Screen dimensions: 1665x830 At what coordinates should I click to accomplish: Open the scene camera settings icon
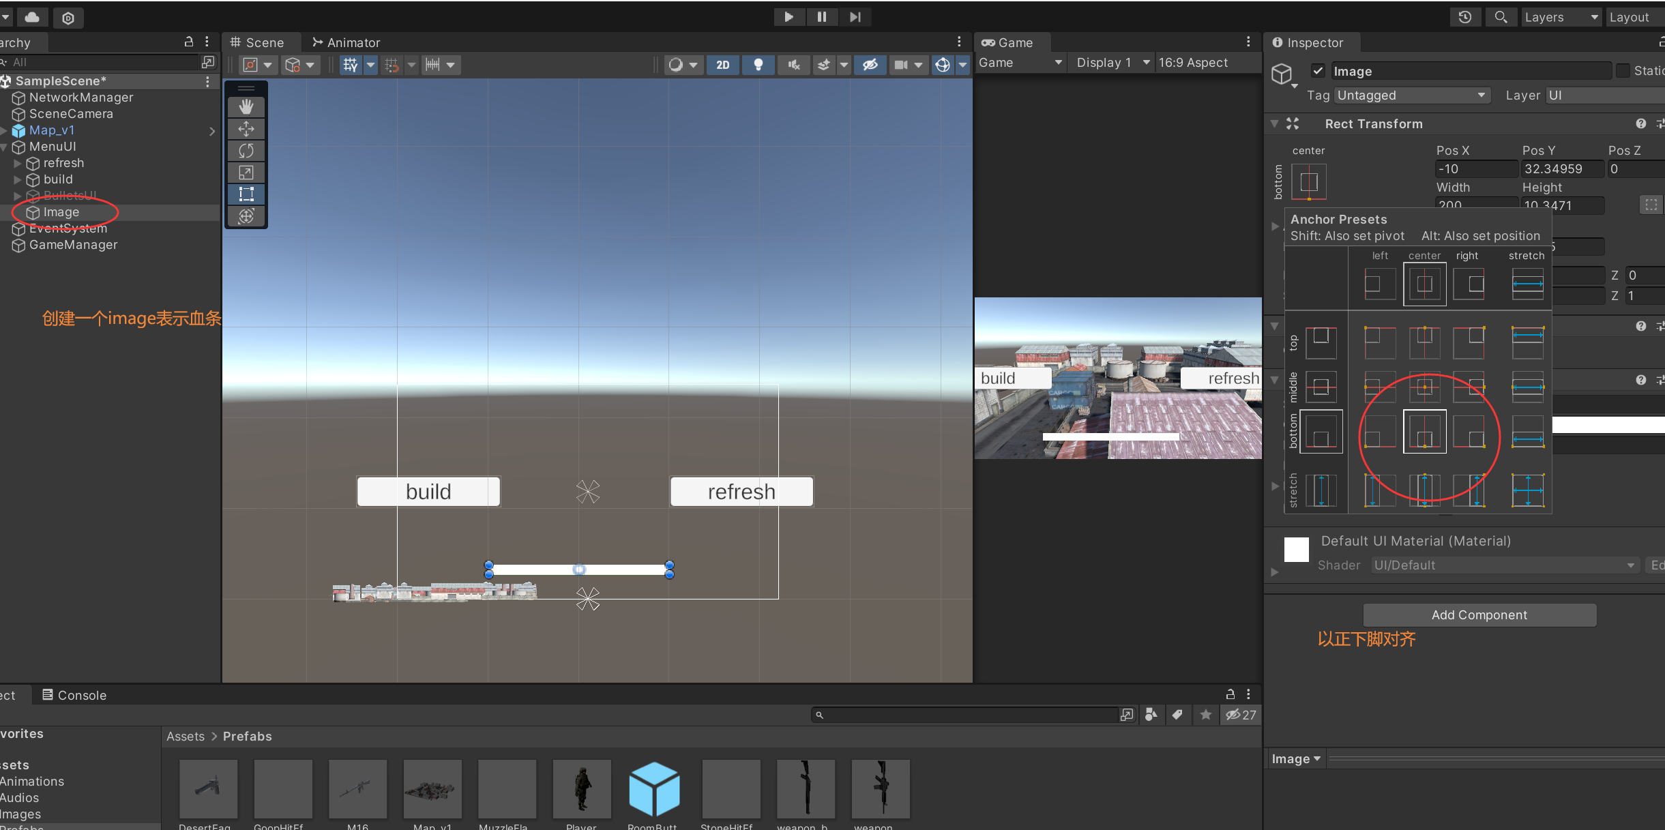click(901, 65)
